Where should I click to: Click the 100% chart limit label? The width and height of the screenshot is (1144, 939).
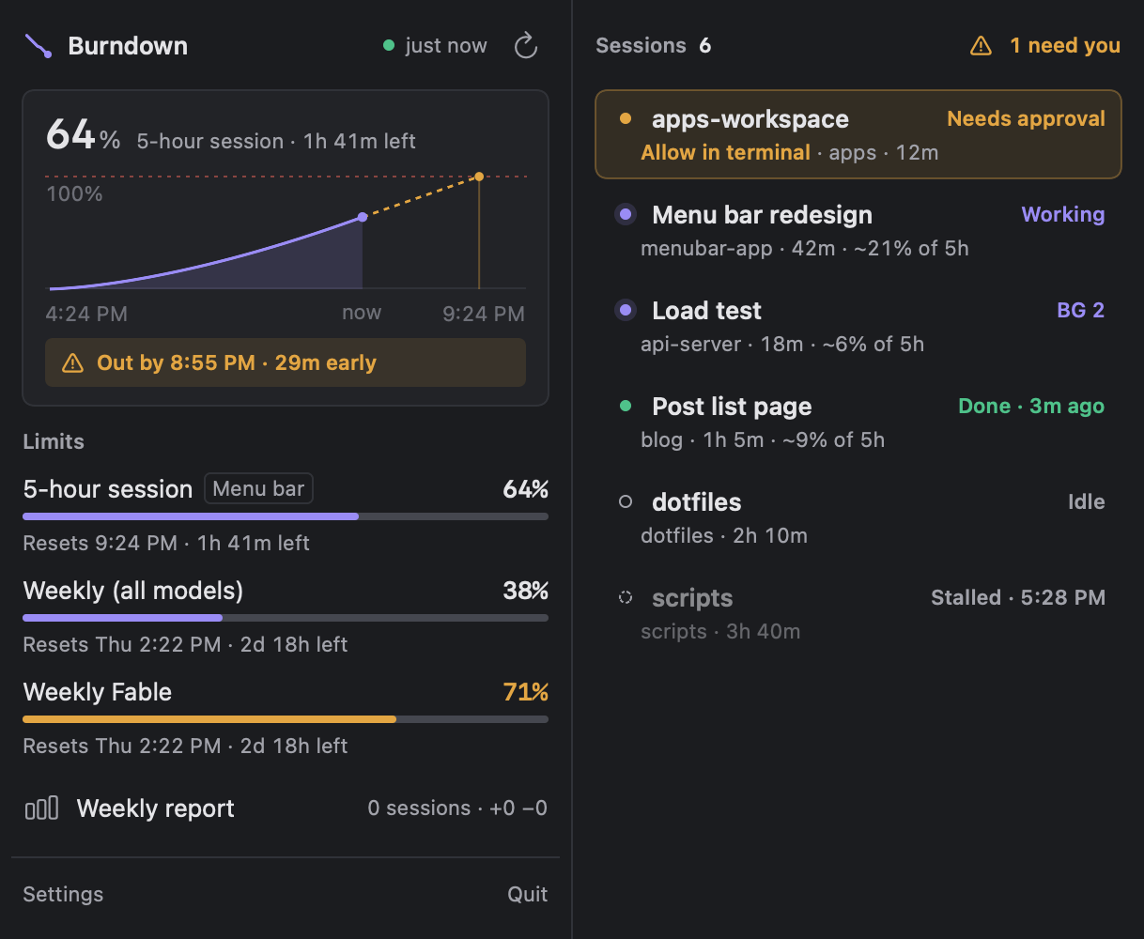(74, 194)
